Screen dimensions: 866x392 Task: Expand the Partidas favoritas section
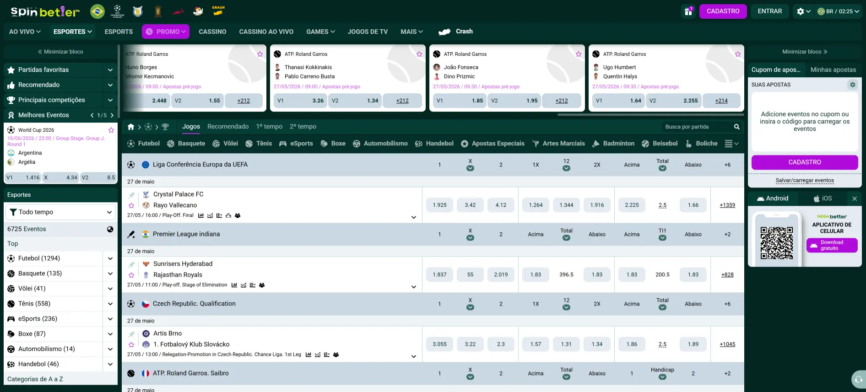pos(110,70)
